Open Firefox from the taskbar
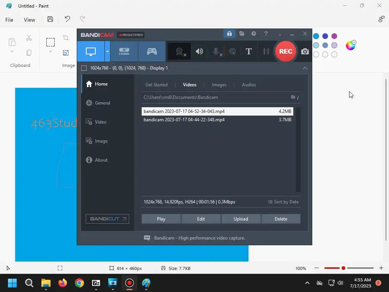The image size is (389, 292). (x=63, y=283)
